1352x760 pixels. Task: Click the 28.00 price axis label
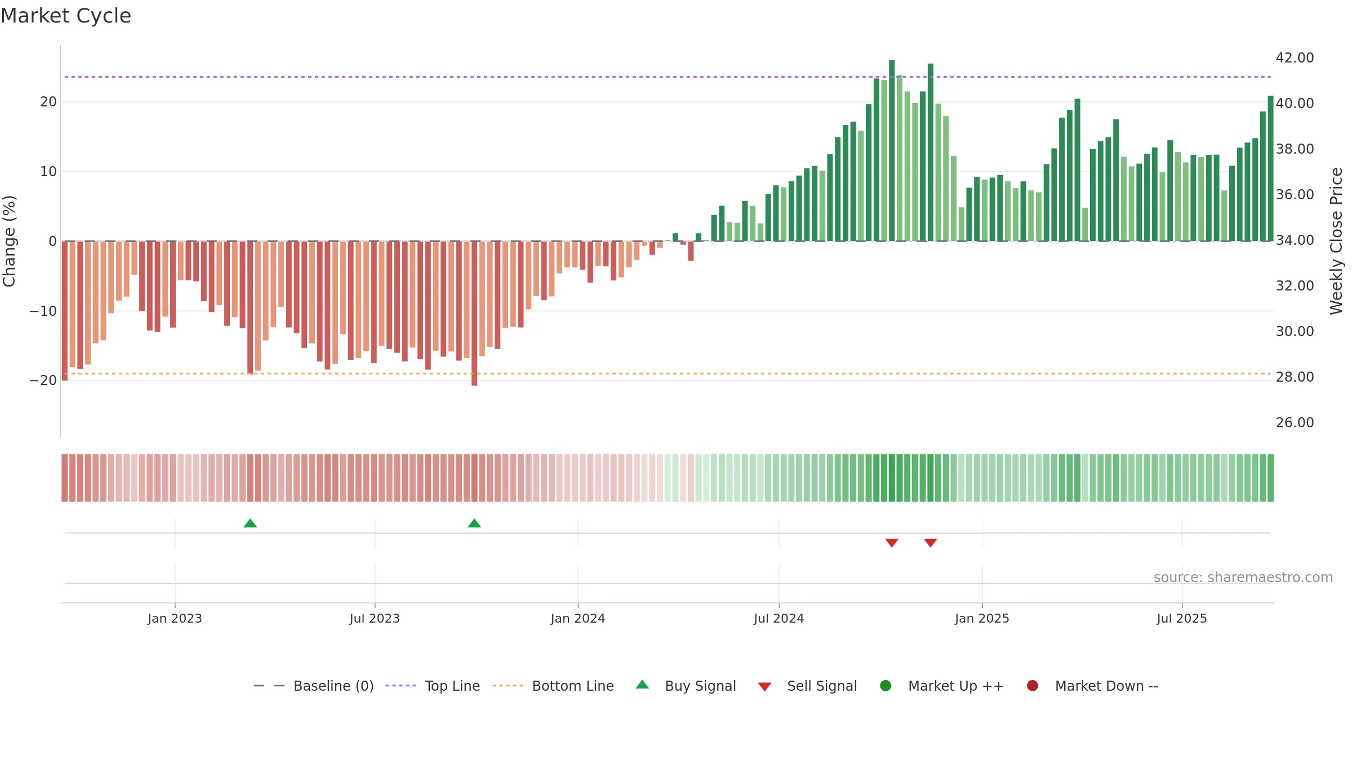click(x=1295, y=377)
